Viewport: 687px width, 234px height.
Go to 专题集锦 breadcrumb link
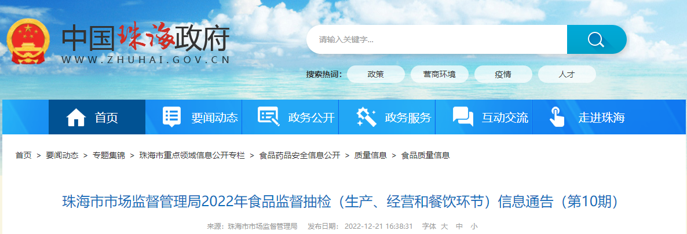pyautogui.click(x=109, y=155)
